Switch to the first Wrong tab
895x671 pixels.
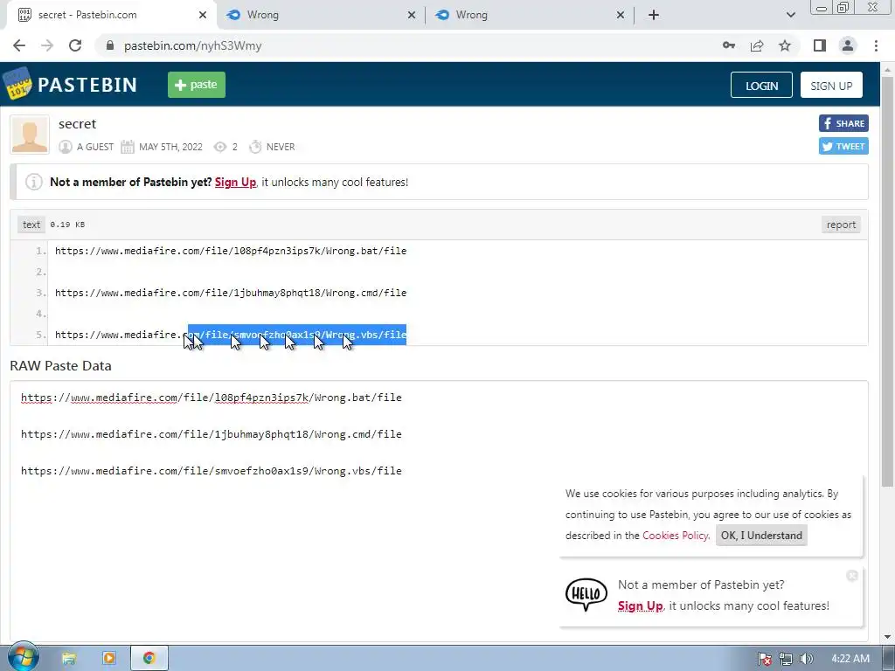click(x=320, y=15)
